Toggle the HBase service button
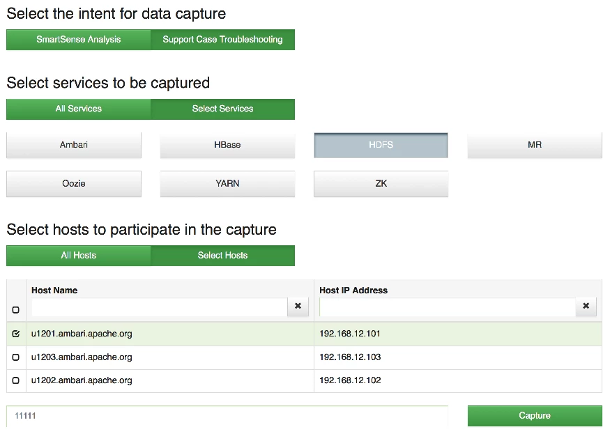610x434 pixels. point(227,145)
